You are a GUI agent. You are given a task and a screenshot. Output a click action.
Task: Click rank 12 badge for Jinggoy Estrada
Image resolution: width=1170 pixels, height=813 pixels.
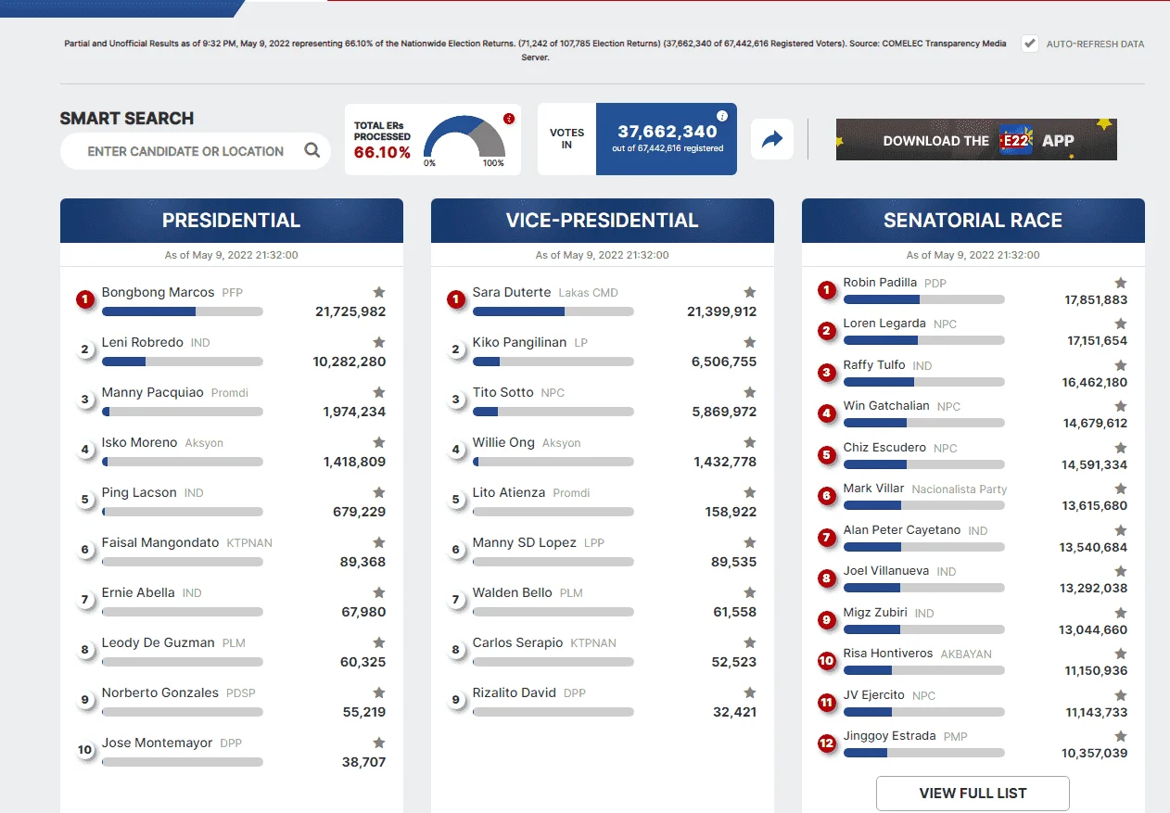point(827,743)
